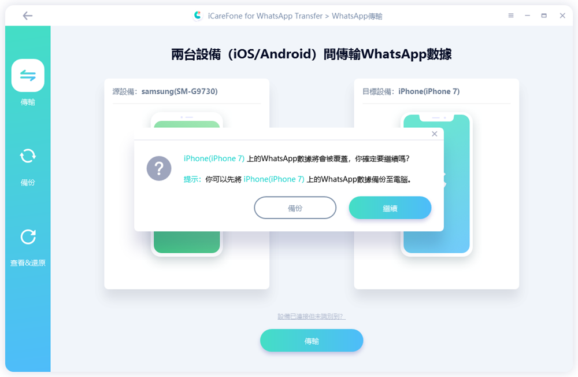Open the hamburger menu in the title bar
The width and height of the screenshot is (578, 377).
(x=511, y=16)
